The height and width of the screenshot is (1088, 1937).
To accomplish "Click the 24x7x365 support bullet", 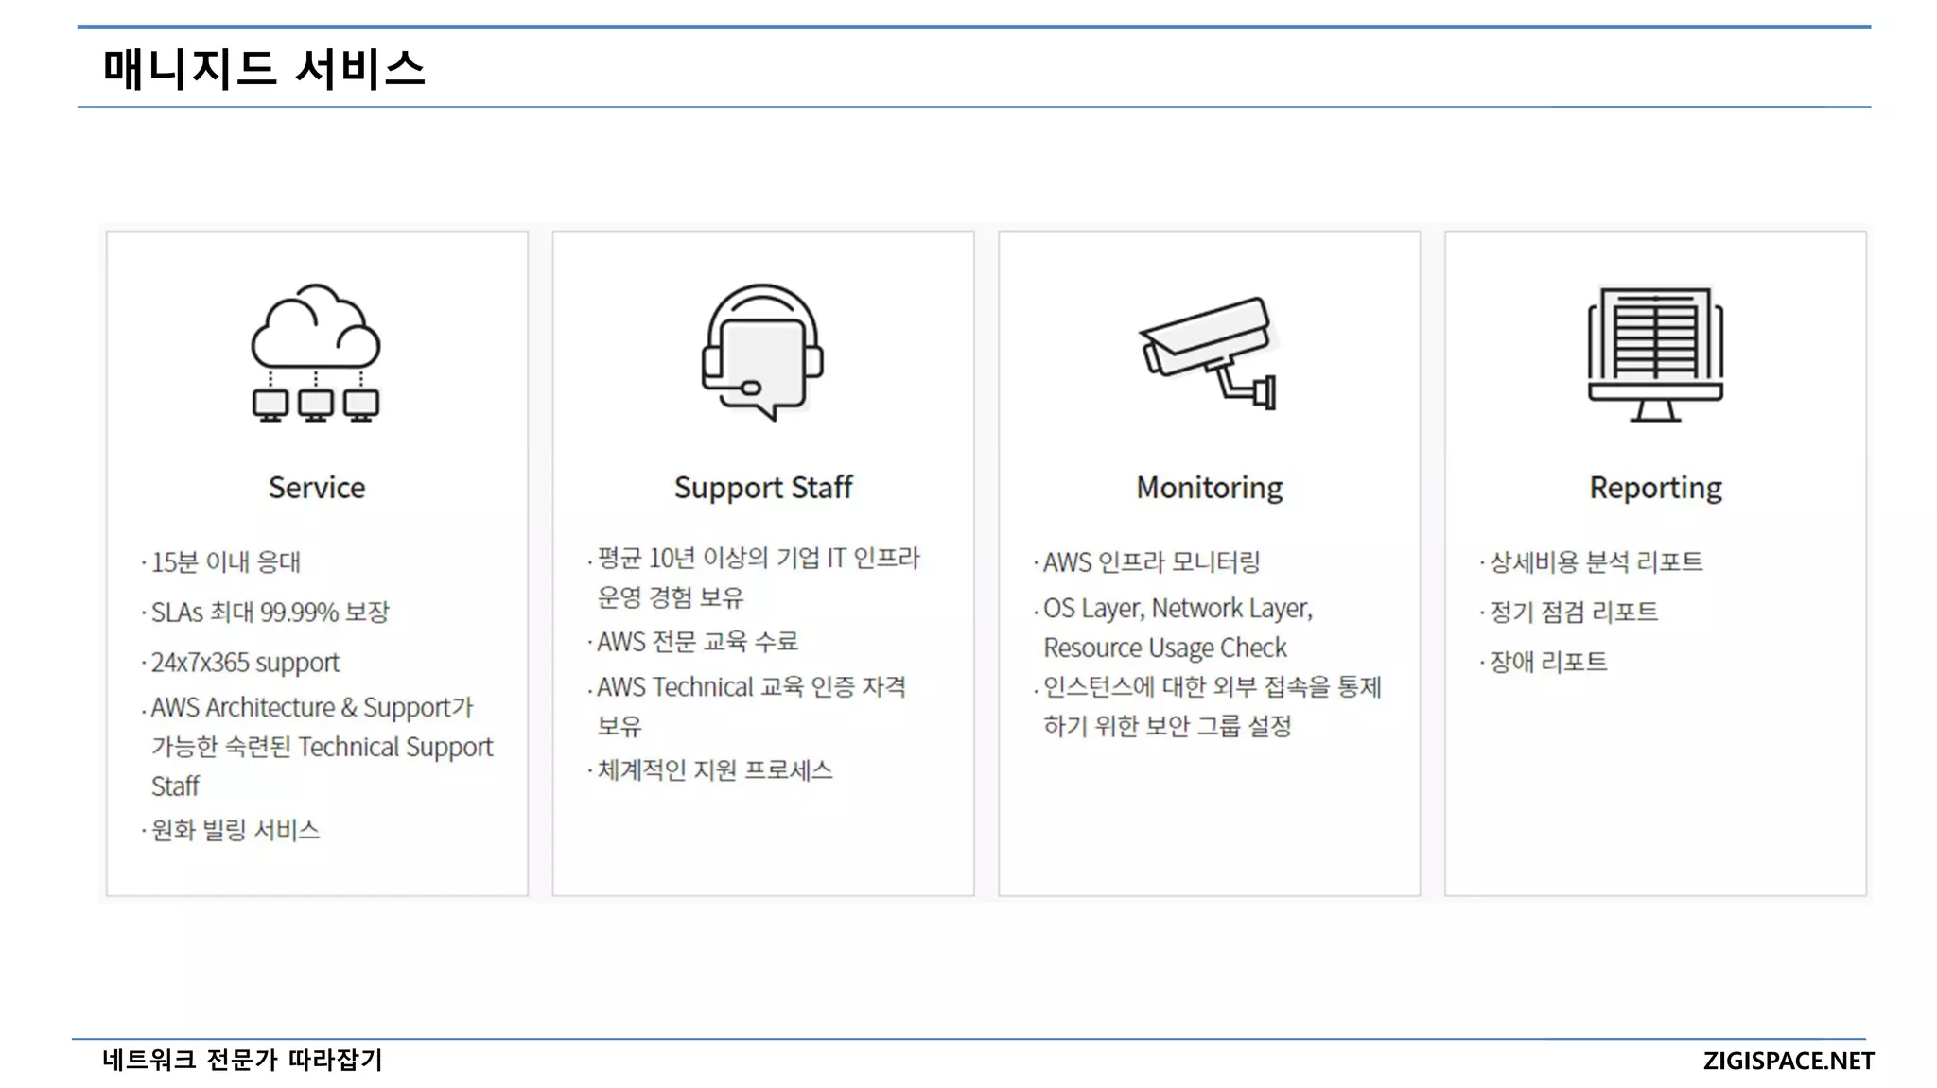I will point(245,663).
